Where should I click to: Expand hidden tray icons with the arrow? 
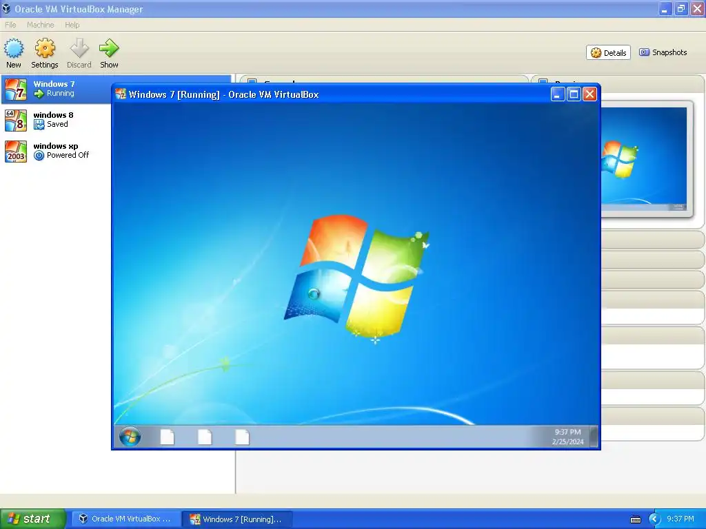tap(654, 519)
